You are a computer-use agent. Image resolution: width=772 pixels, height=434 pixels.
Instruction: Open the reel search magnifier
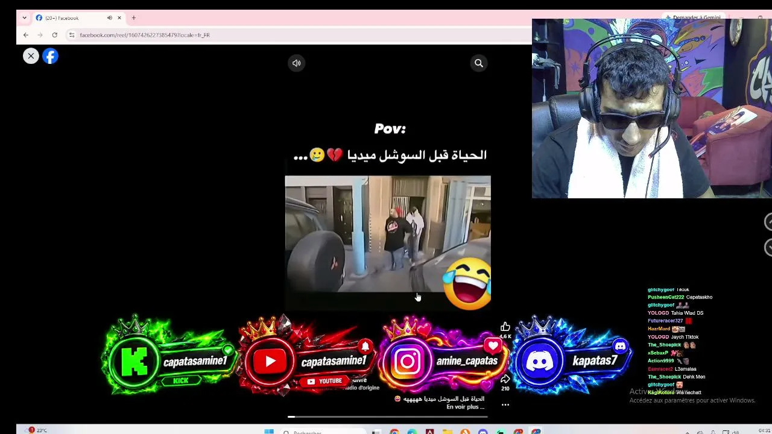coord(479,63)
